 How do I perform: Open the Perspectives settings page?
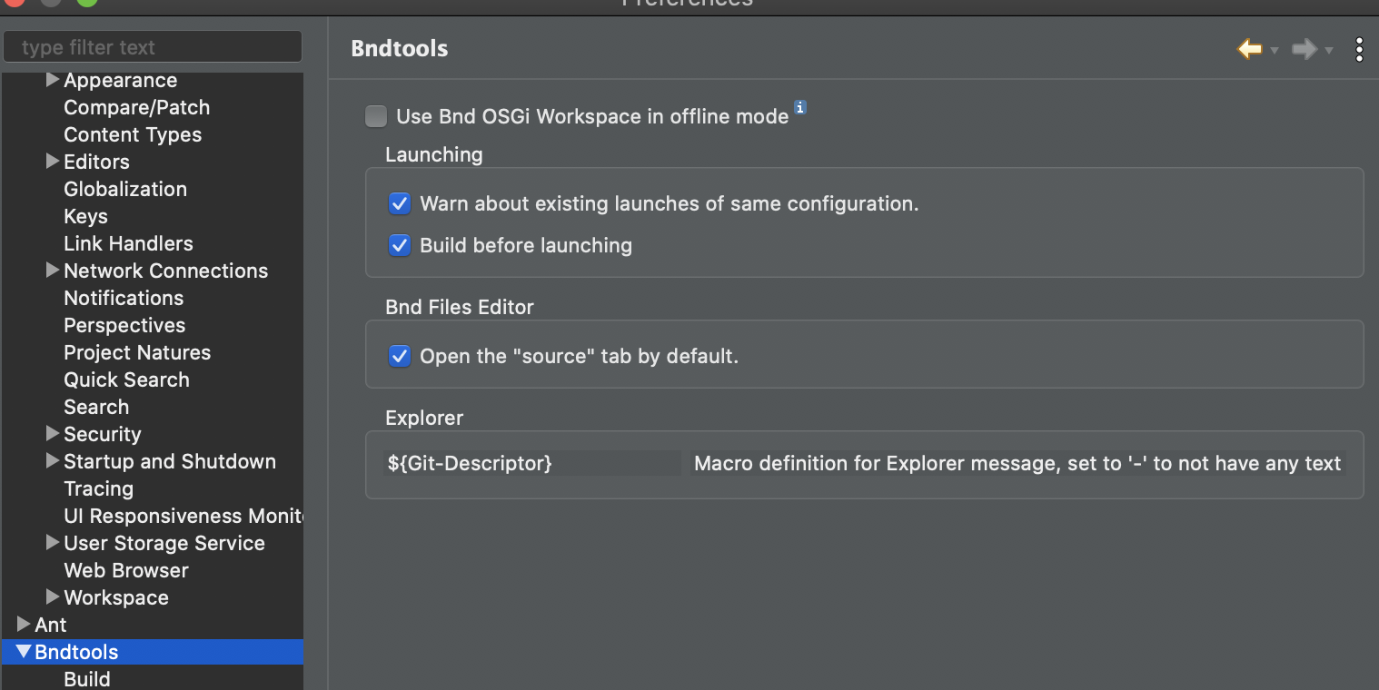124,325
